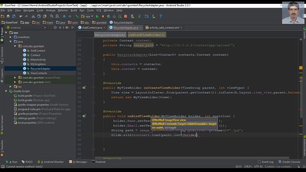Click the Replace toolbar icon
306x172 pixels.
coord(57,16)
